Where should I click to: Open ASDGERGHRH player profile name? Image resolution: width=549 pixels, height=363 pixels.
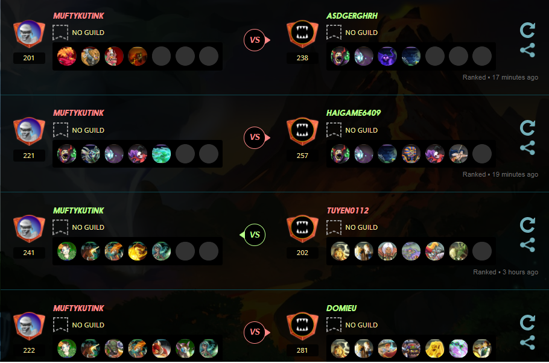[x=352, y=16]
